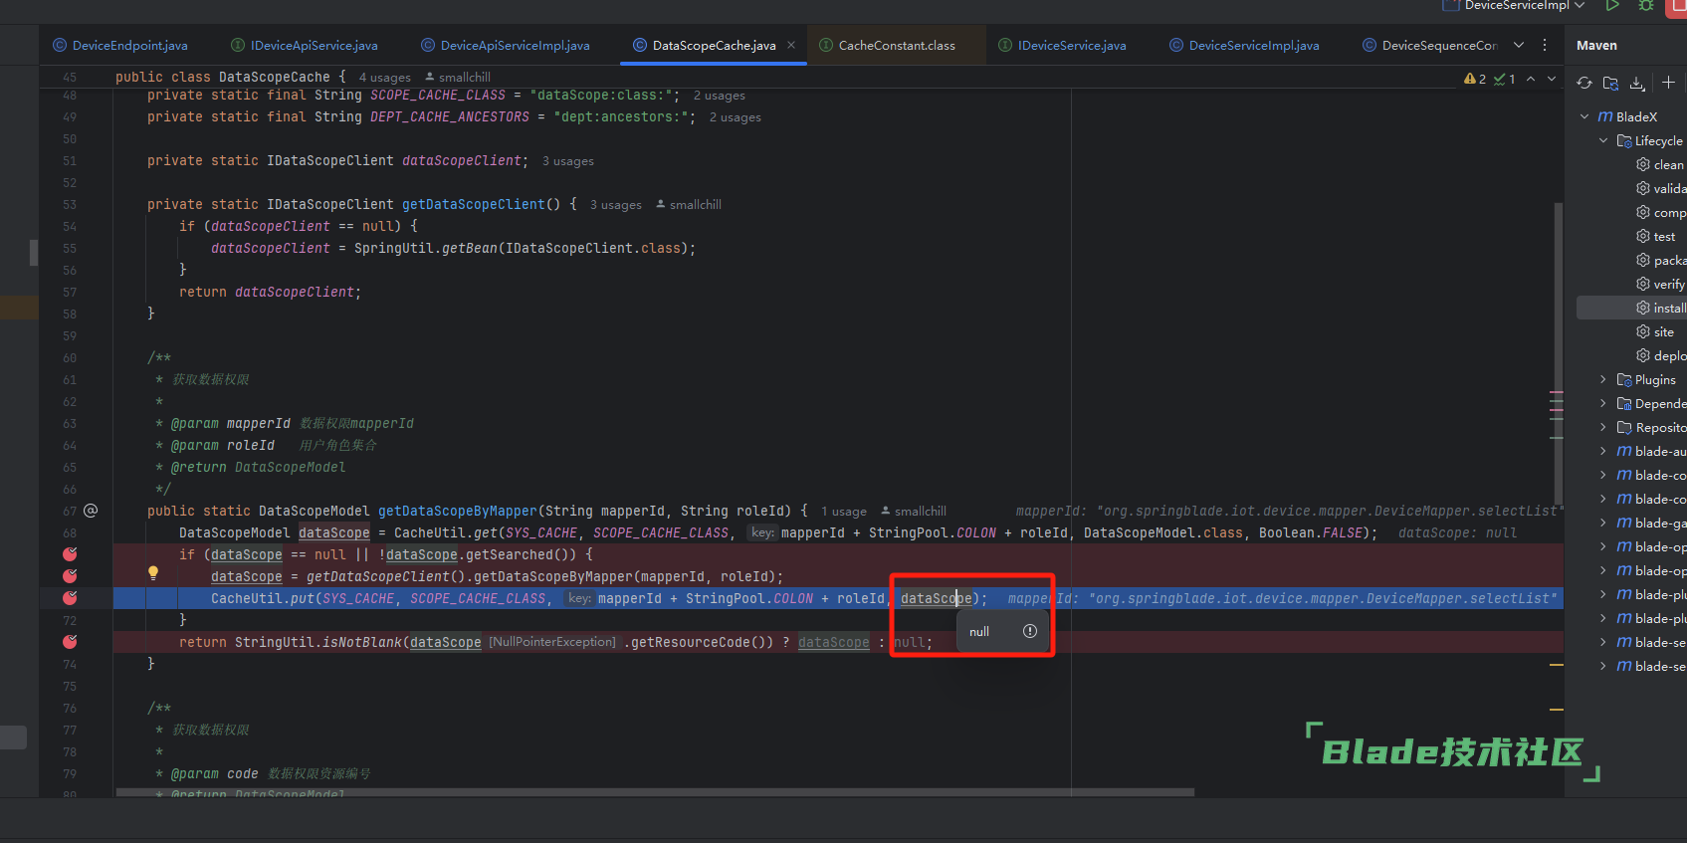This screenshot has width=1687, height=843.
Task: Click the green Debug bug icon
Action: (1646, 5)
